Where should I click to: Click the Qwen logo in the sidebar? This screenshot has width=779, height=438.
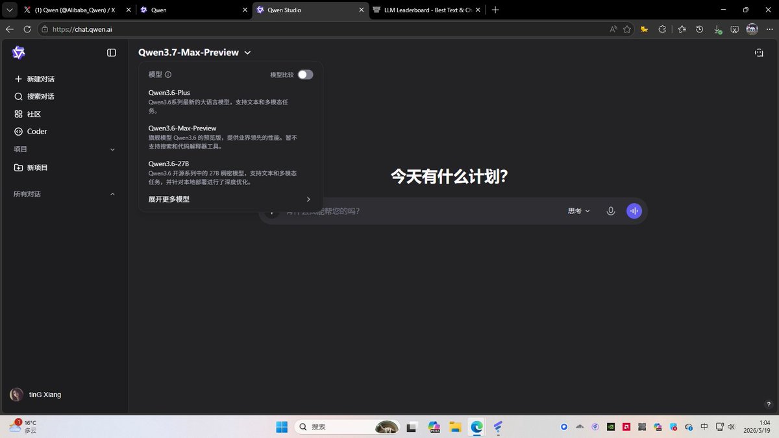click(x=18, y=53)
